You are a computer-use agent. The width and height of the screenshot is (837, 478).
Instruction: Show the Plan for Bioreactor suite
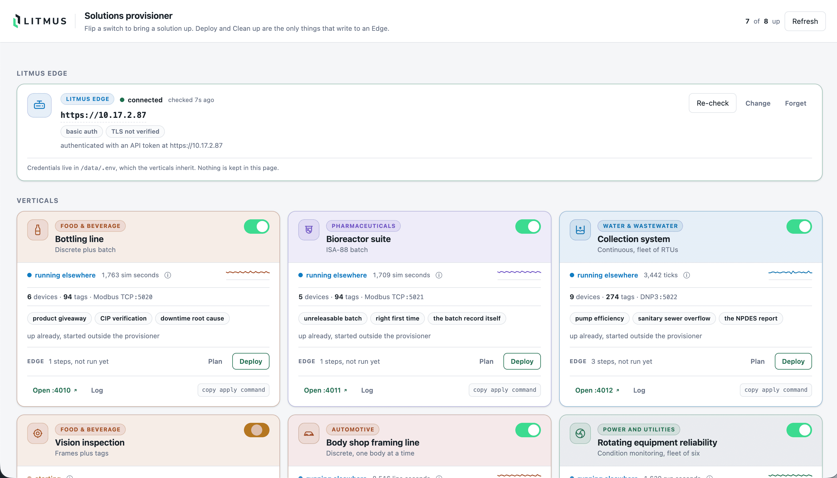(486, 361)
